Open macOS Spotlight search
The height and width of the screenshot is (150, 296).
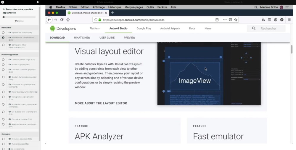pos(256,7)
